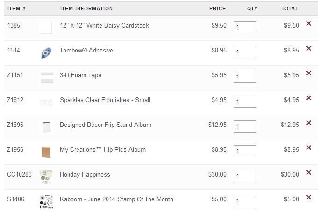Click the 3-D Foam Tape product name
320x214 pixels.
coord(80,75)
